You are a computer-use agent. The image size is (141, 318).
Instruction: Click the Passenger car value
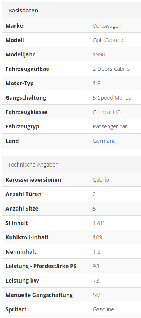(110, 126)
